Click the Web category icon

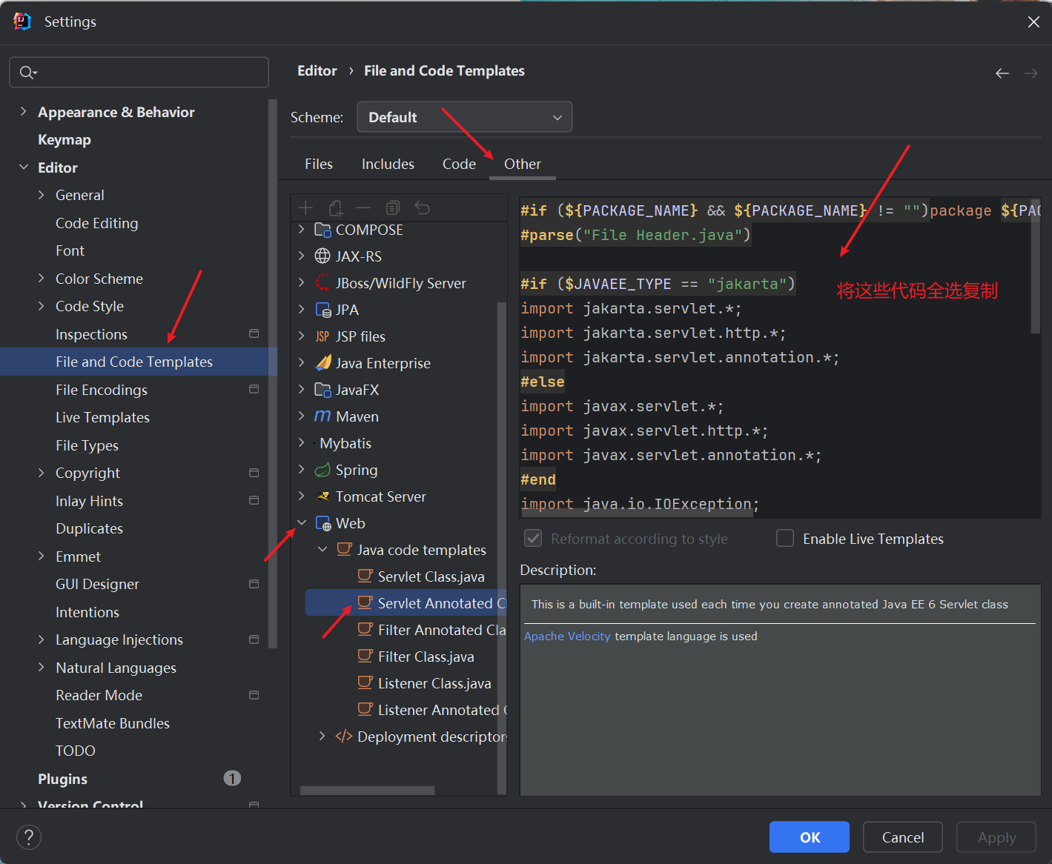click(322, 523)
